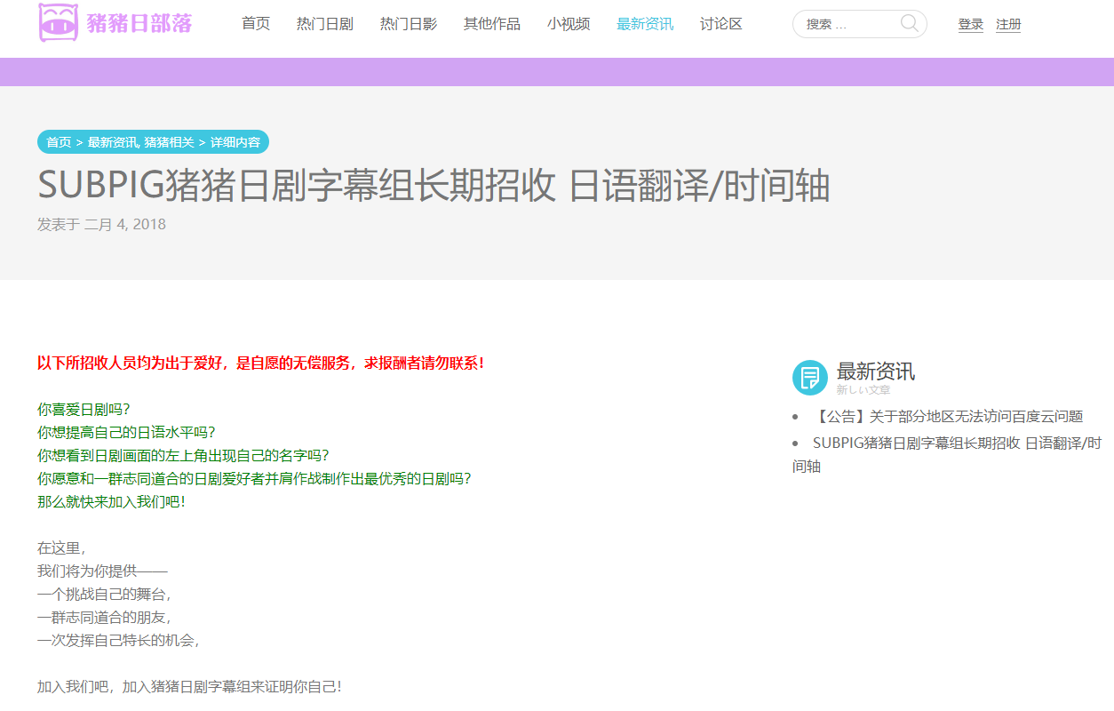Click the 最新资讯 sidebar heading
This screenshot has width=1114, height=711.
876,371
